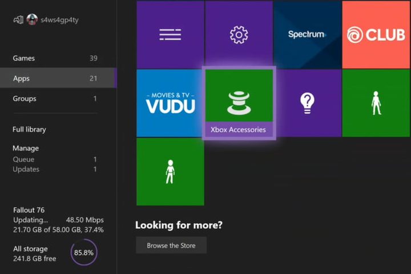Screen dimensions: 411x274
Task: Open the avatar tile below the Vudu tile
Action: click(x=170, y=171)
